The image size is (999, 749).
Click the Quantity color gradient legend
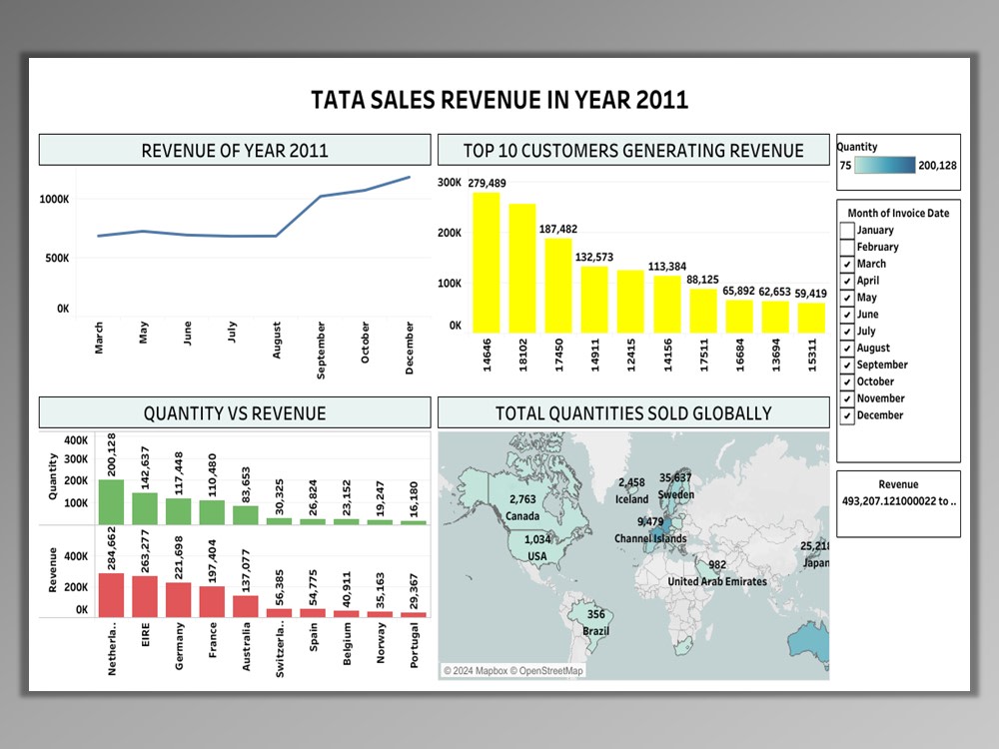[x=884, y=166]
